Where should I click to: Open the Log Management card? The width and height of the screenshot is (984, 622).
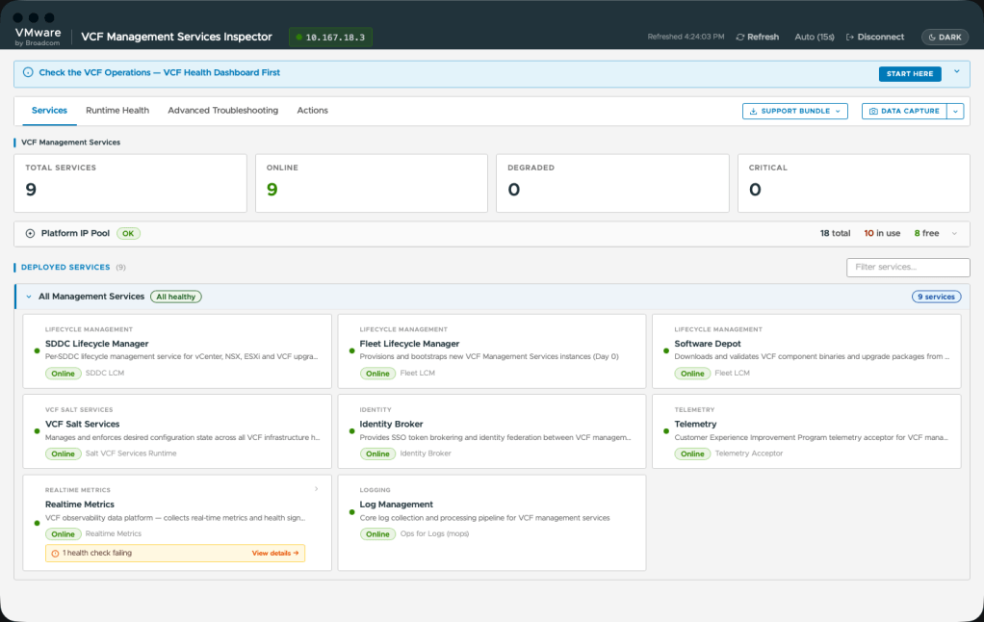tap(491, 522)
